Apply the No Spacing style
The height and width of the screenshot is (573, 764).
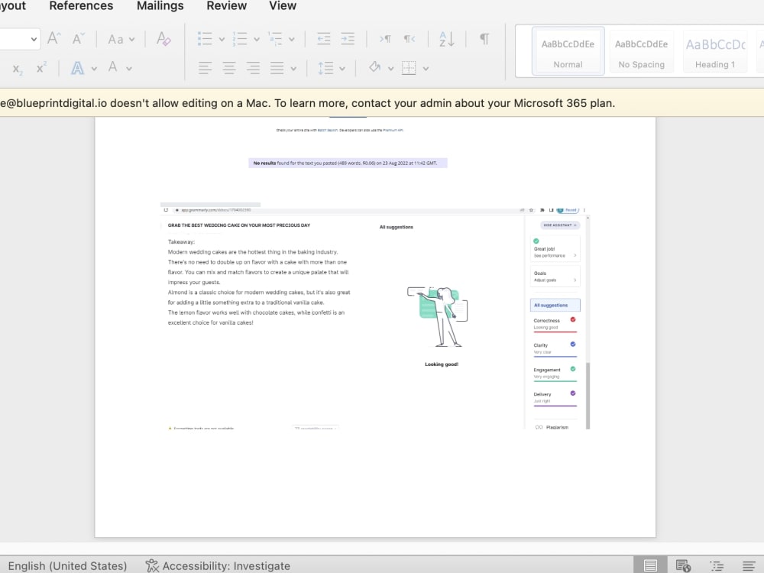[x=641, y=51]
